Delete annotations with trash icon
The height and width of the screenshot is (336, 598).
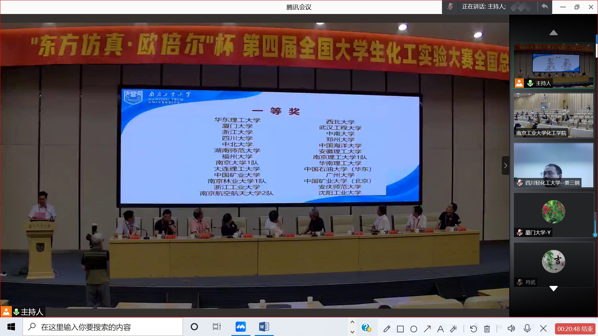[x=487, y=329]
